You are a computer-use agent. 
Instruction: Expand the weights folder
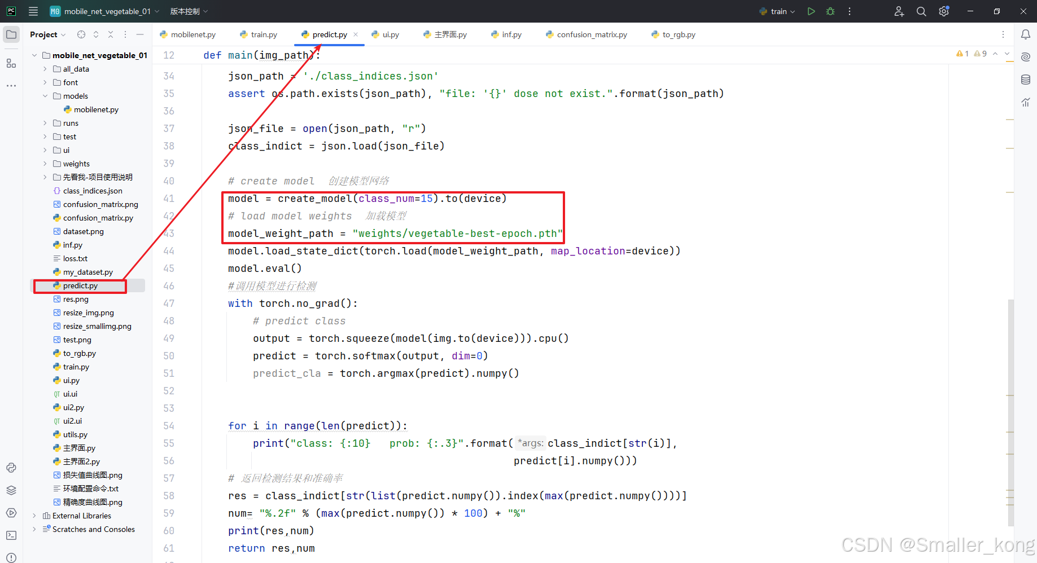(x=45, y=164)
